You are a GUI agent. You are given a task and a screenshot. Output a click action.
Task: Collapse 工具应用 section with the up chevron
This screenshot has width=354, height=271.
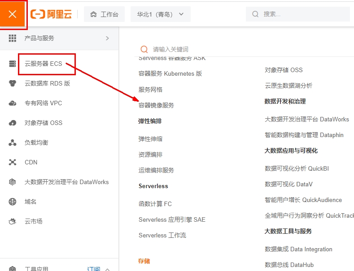pos(108,269)
